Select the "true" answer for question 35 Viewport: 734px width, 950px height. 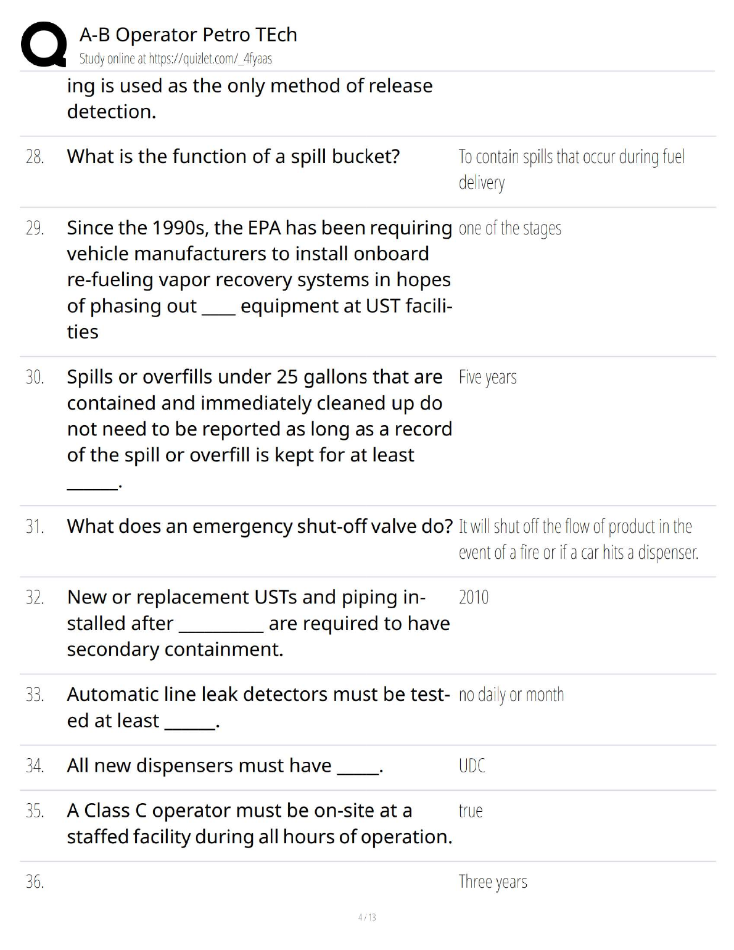pyautogui.click(x=470, y=811)
